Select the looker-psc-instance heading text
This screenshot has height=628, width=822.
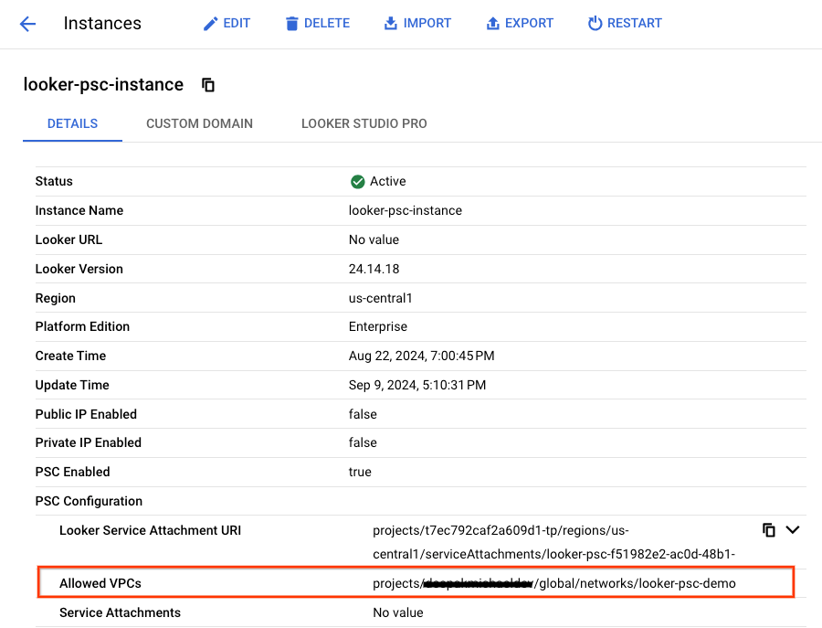(x=103, y=85)
